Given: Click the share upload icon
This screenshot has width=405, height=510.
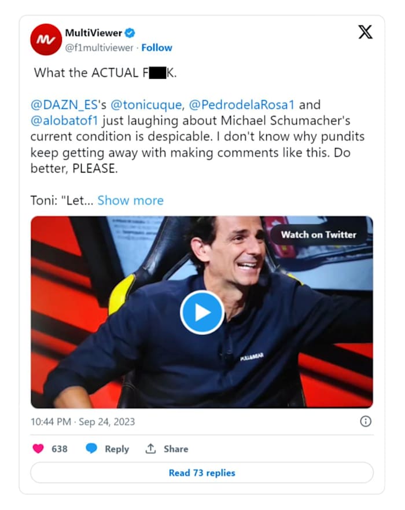Looking at the screenshot, I should coord(150,449).
